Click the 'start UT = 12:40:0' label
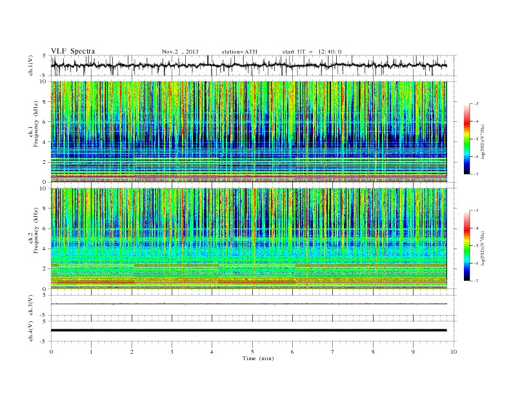The height and width of the screenshot is (395, 511). (x=312, y=52)
